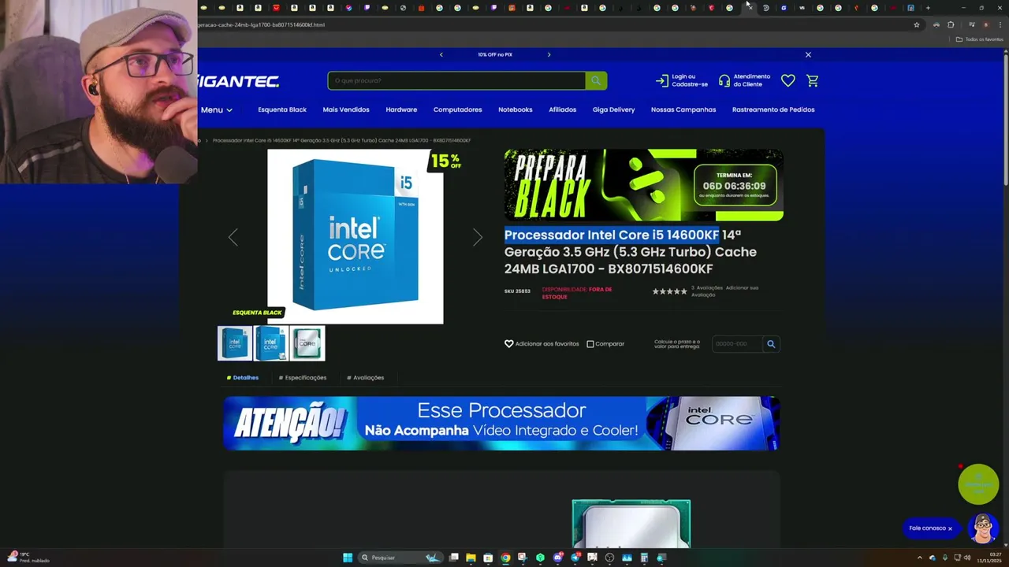The height and width of the screenshot is (567, 1009).
Task: Click the browser address bar URL
Action: click(x=261, y=24)
